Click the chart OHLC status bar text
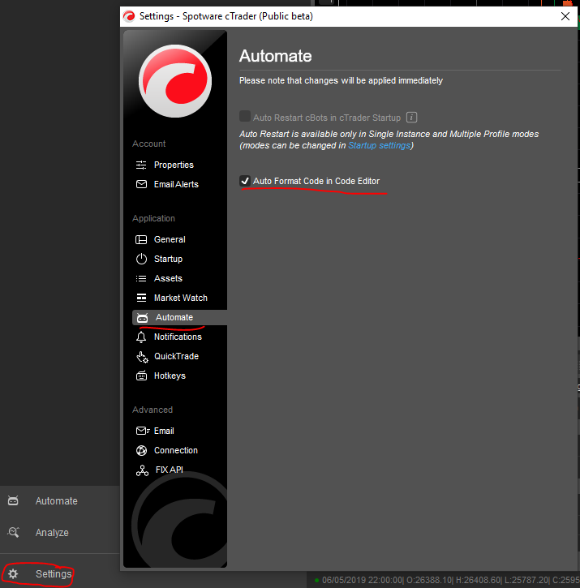Viewport: 580px width, 588px height. pyautogui.click(x=450, y=580)
